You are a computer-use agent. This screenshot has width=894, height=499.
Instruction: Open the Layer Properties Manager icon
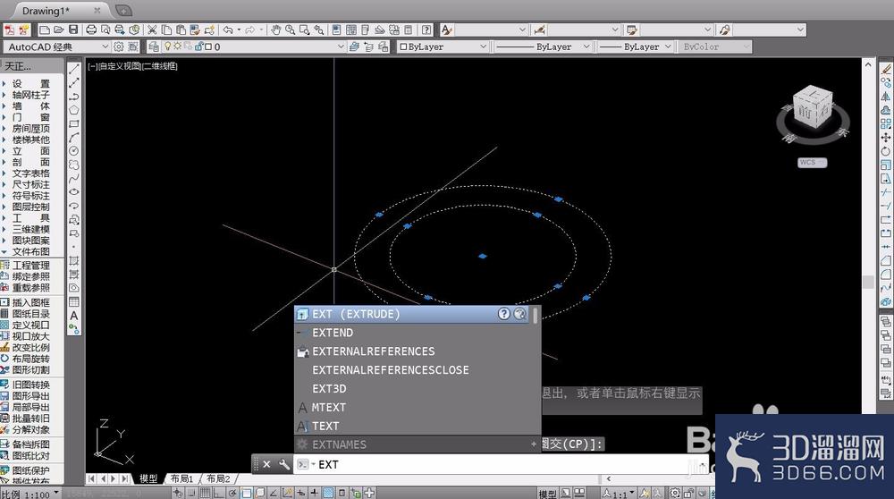154,47
